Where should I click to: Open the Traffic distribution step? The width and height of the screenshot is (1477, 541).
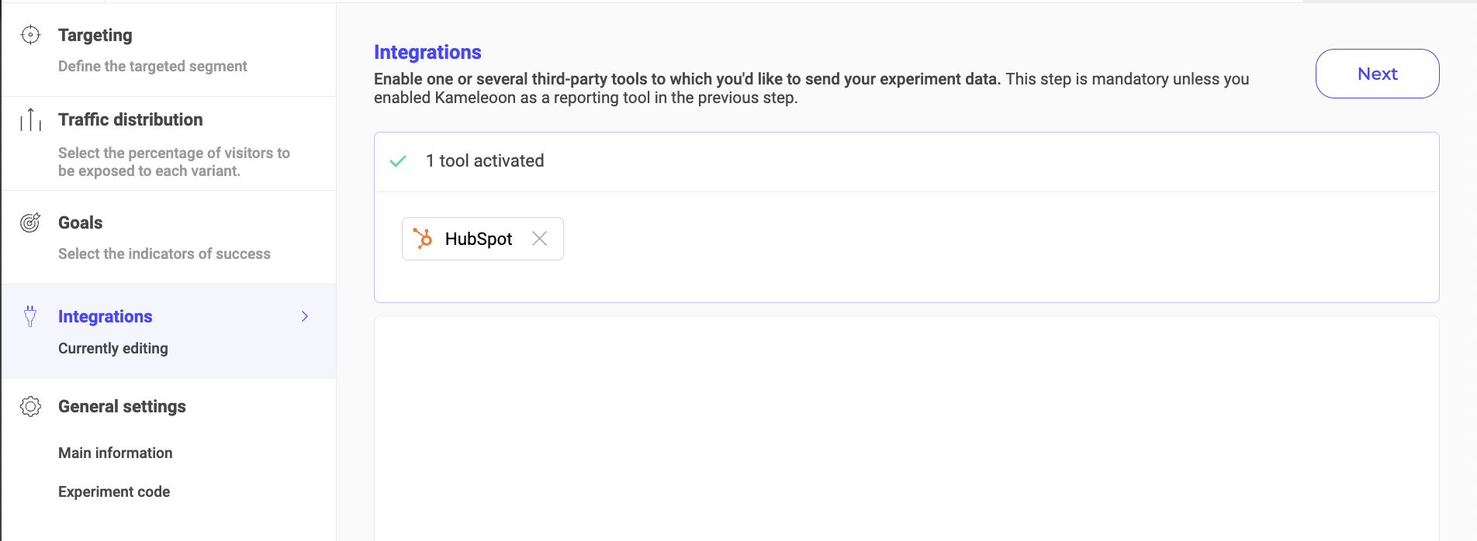[130, 120]
